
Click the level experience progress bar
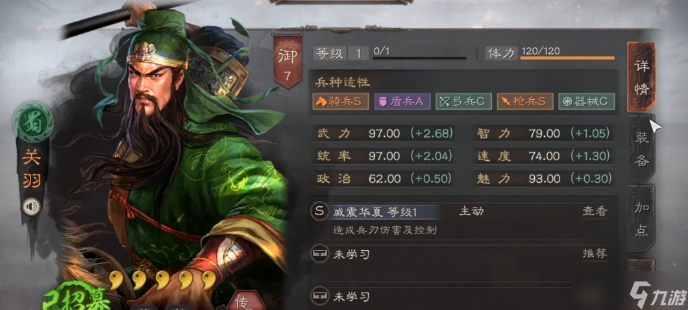419,58
